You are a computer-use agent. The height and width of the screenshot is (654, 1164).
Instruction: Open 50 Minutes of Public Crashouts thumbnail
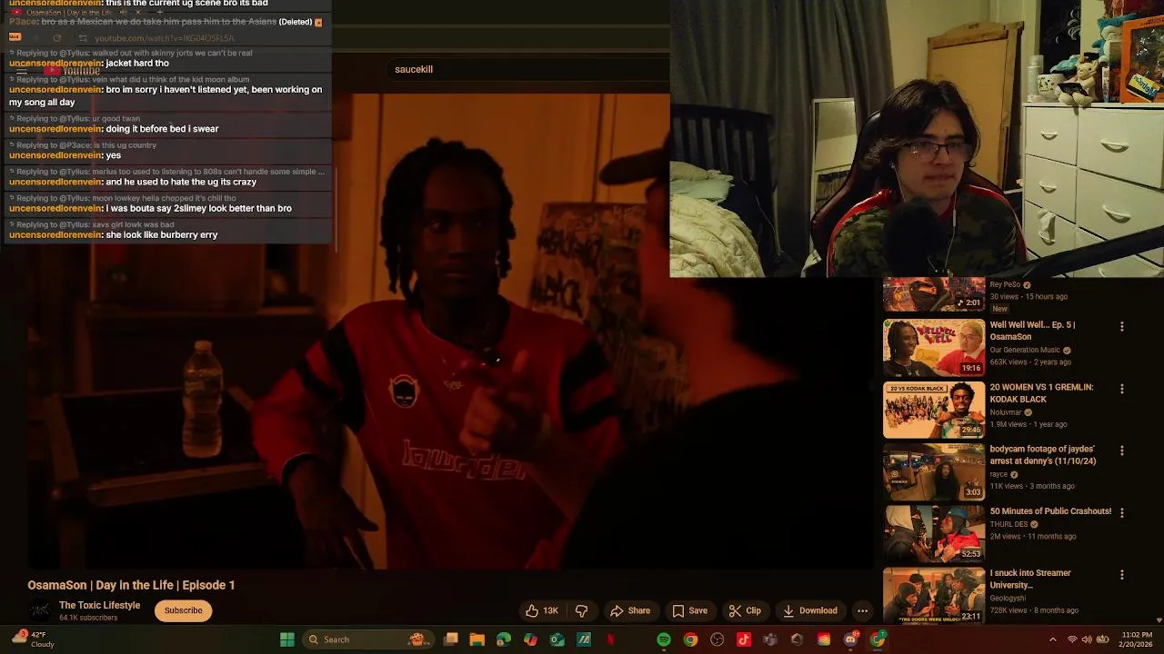934,533
